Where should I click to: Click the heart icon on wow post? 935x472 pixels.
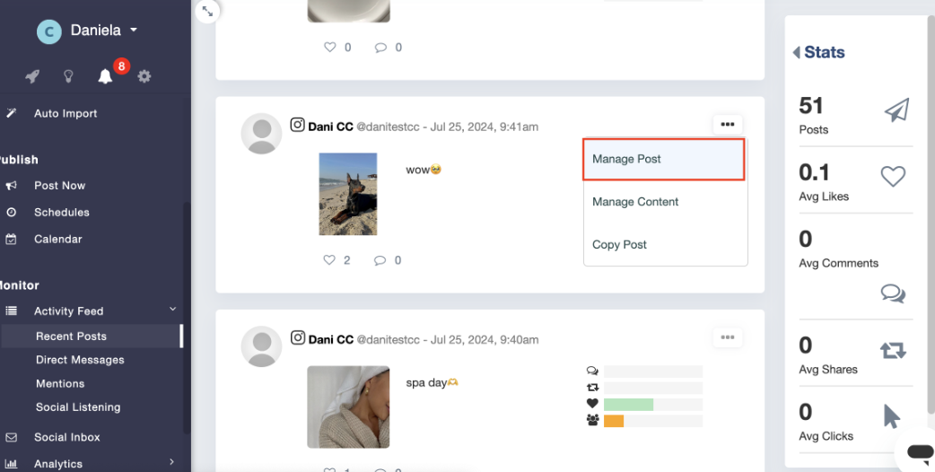[329, 260]
